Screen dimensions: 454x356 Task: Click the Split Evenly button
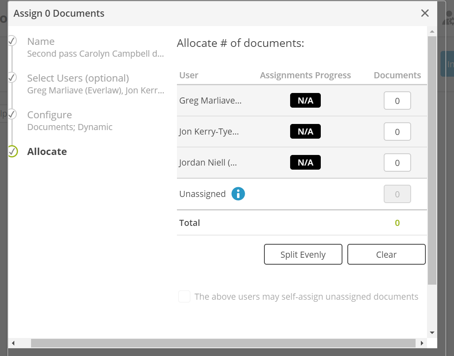[x=303, y=254]
